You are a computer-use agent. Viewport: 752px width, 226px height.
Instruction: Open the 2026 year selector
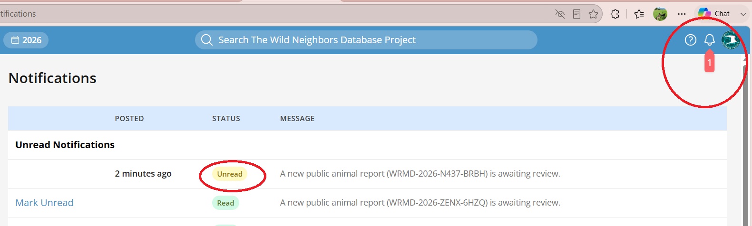[x=26, y=40]
